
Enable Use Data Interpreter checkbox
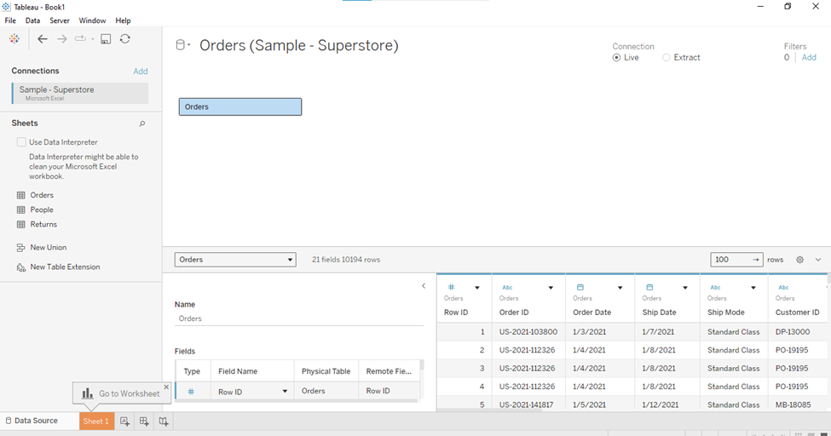click(21, 142)
